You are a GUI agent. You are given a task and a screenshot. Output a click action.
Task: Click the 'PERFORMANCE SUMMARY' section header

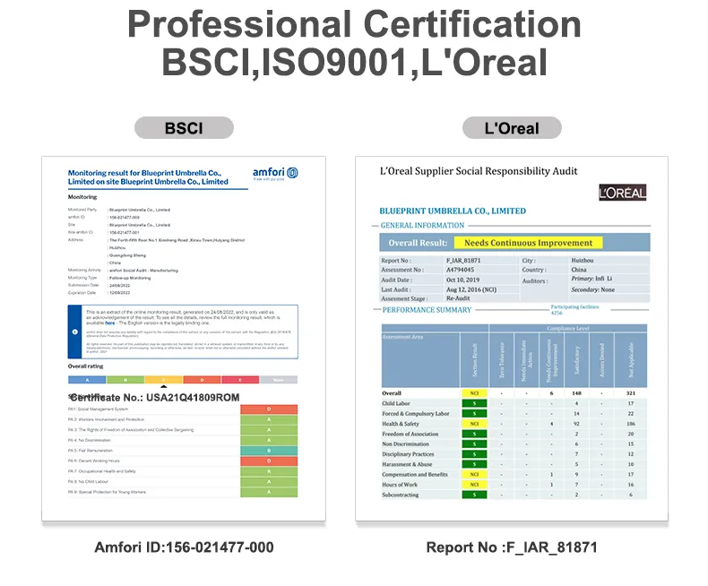[427, 310]
